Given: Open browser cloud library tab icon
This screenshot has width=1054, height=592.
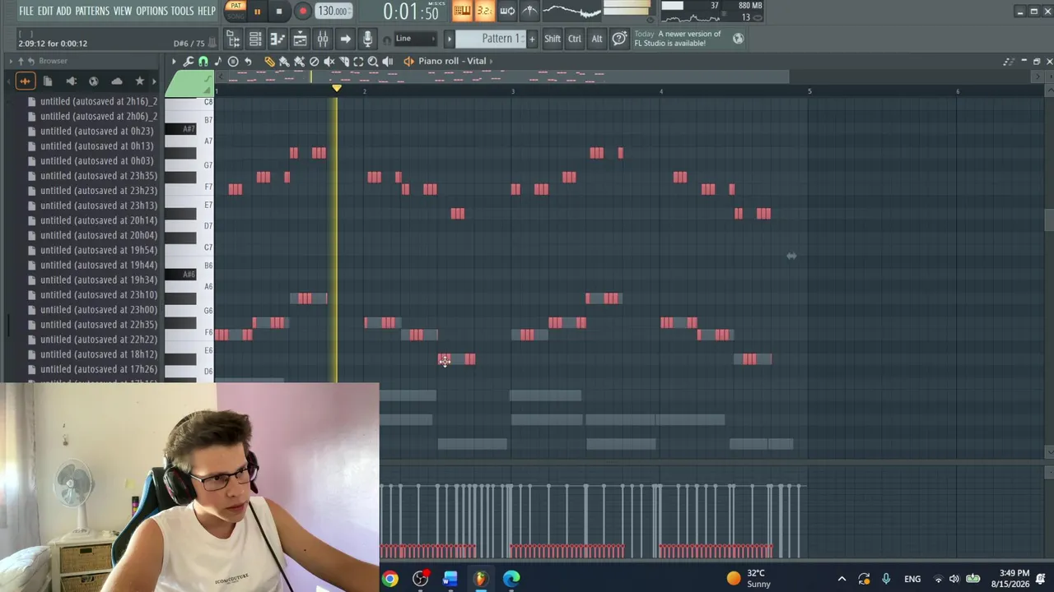Looking at the screenshot, I should pyautogui.click(x=117, y=81).
